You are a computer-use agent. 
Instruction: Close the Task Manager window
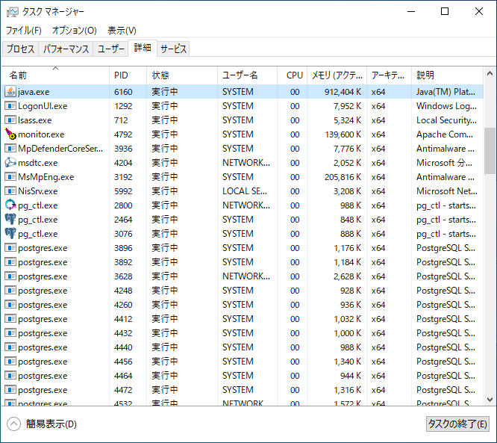click(479, 12)
